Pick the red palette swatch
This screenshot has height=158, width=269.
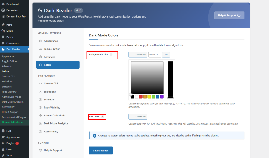[x=141, y=97]
